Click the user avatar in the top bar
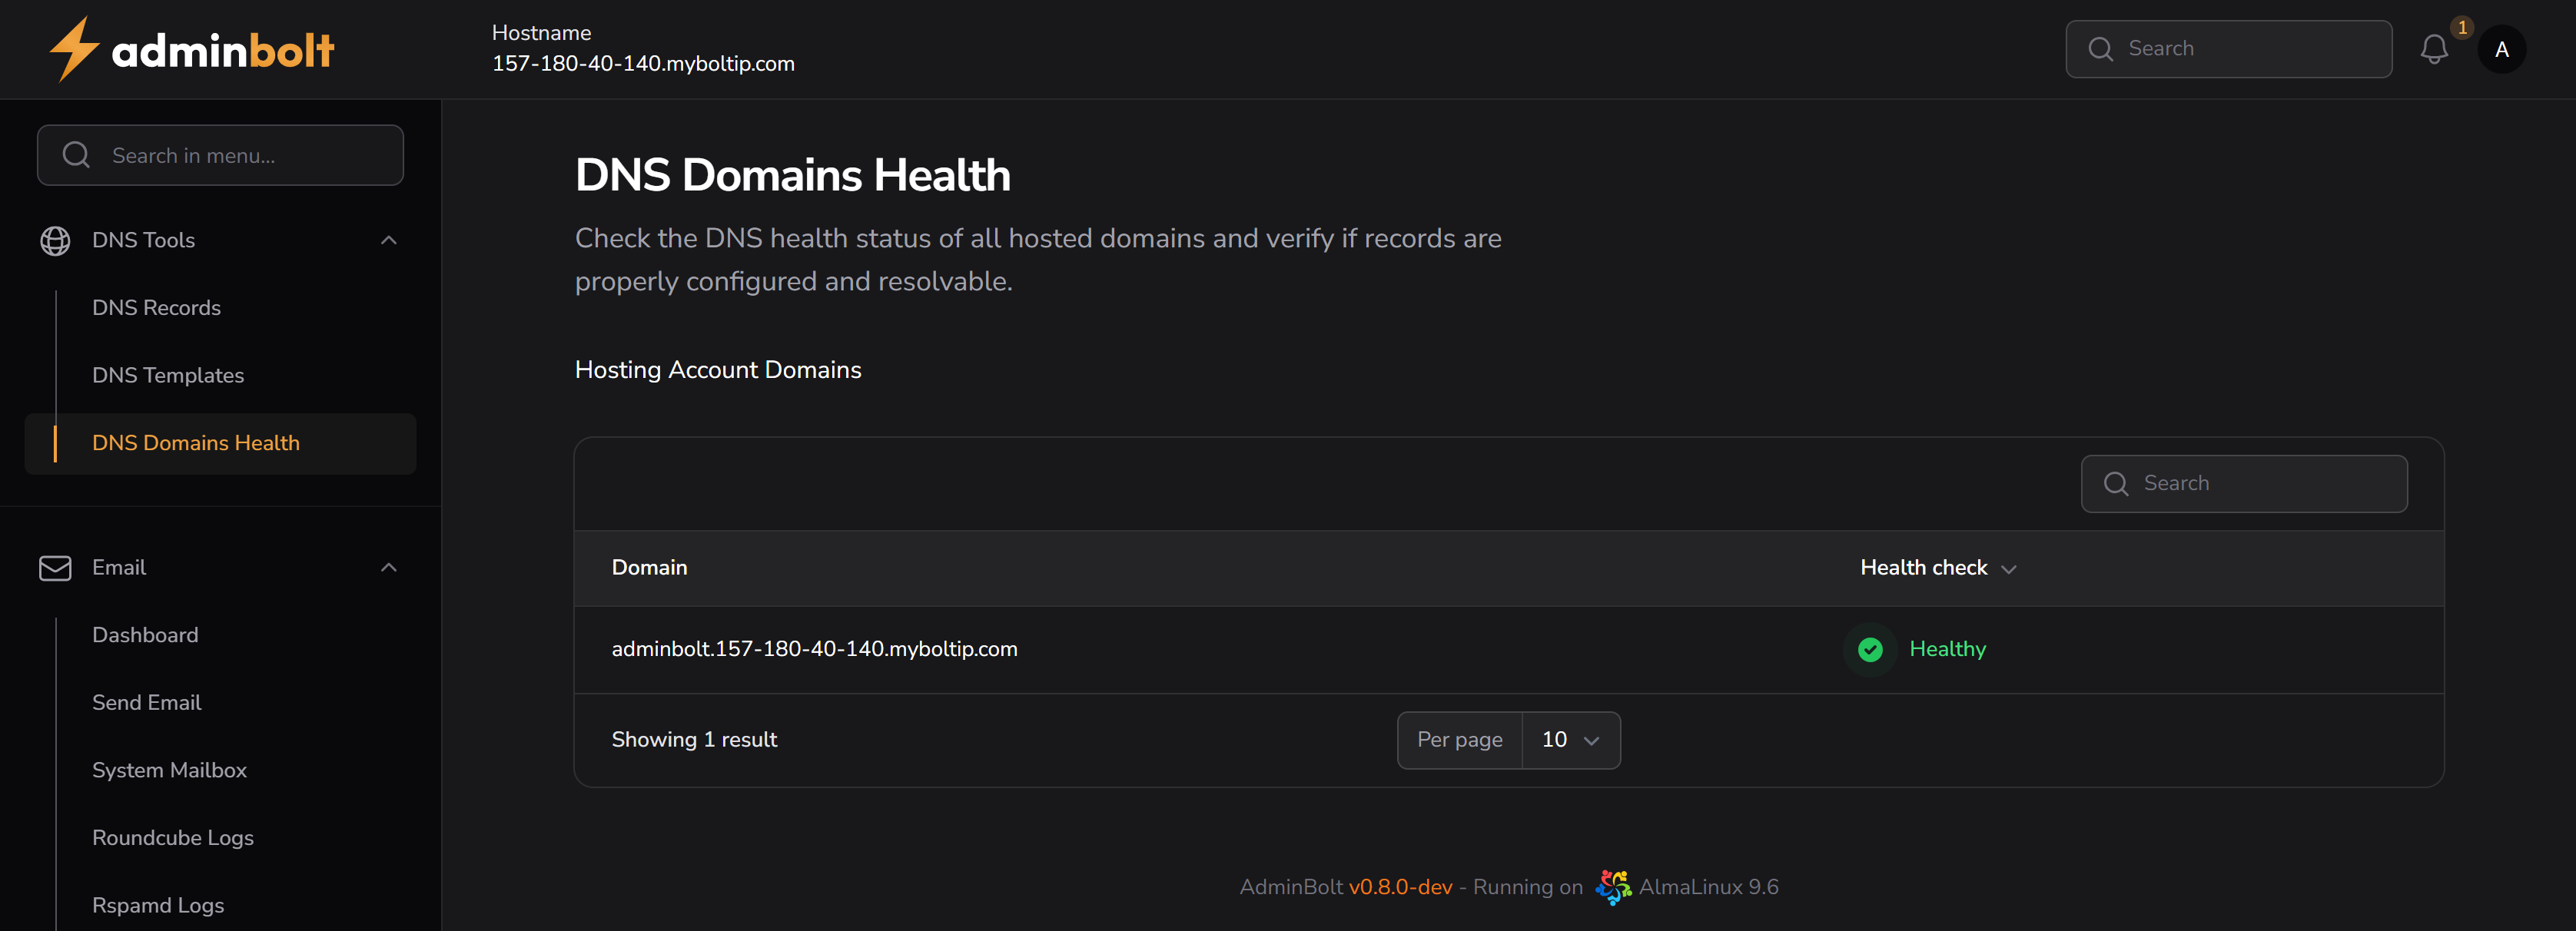The width and height of the screenshot is (2576, 931). tap(2501, 48)
